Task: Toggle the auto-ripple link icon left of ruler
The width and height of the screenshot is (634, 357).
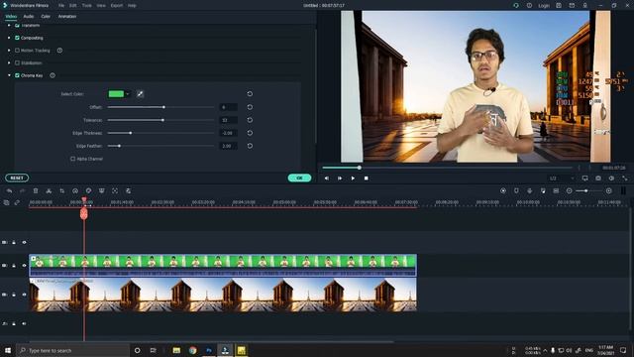Action: 17,202
